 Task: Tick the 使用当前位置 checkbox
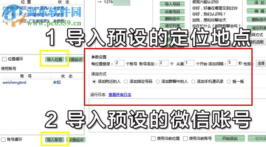pos(153,139)
